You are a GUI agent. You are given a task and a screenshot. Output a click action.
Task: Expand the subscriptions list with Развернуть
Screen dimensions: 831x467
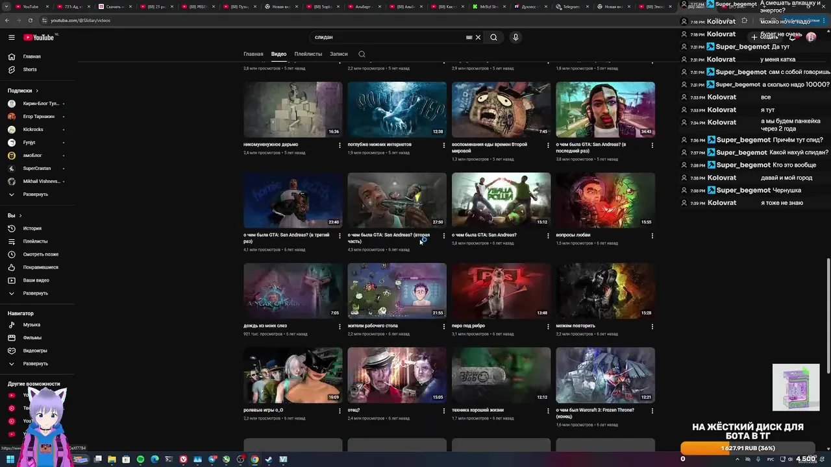tap(37, 194)
